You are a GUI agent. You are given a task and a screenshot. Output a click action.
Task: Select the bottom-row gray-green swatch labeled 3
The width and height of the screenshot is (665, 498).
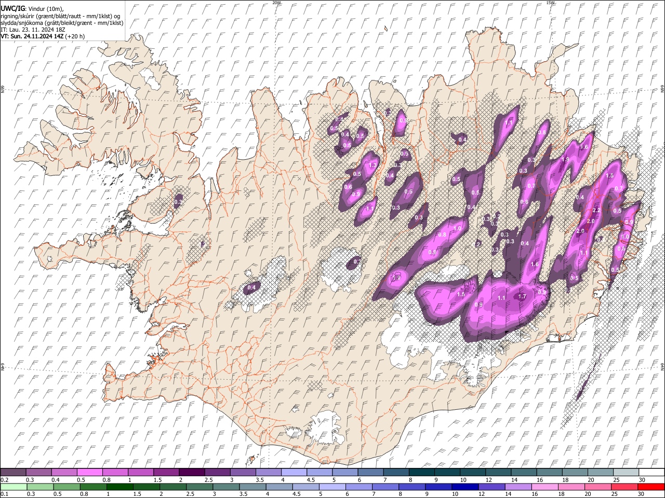coord(227,487)
